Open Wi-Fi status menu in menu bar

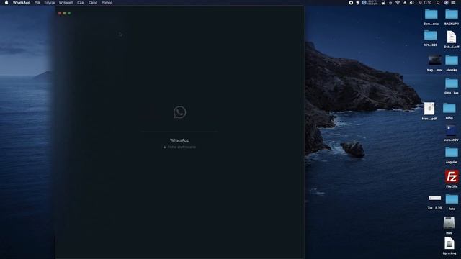[x=398, y=3]
